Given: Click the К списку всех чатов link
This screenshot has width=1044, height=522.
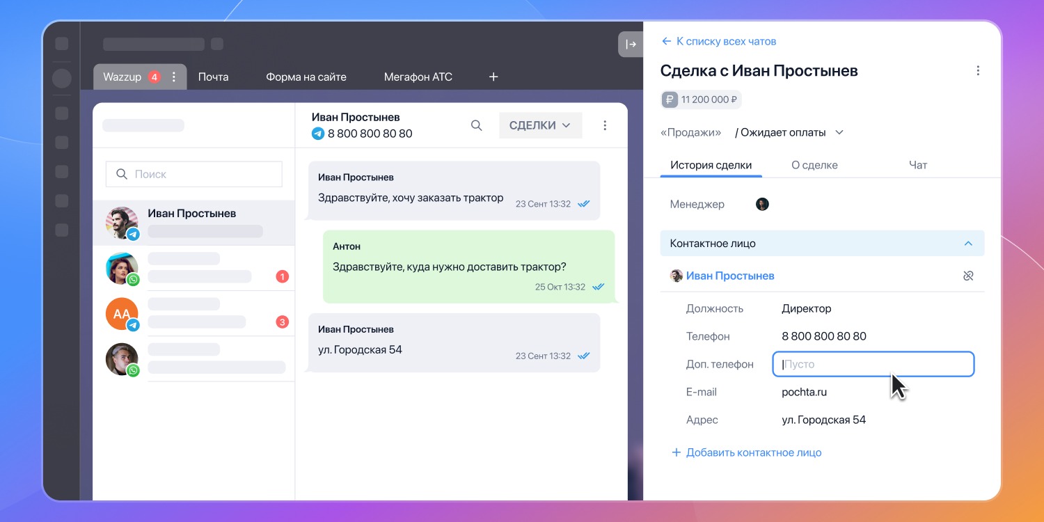Looking at the screenshot, I should pos(718,41).
